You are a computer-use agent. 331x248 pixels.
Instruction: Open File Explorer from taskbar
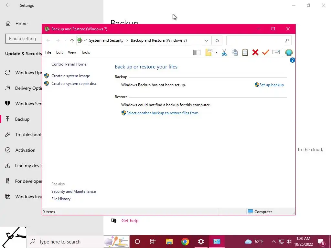169,242
